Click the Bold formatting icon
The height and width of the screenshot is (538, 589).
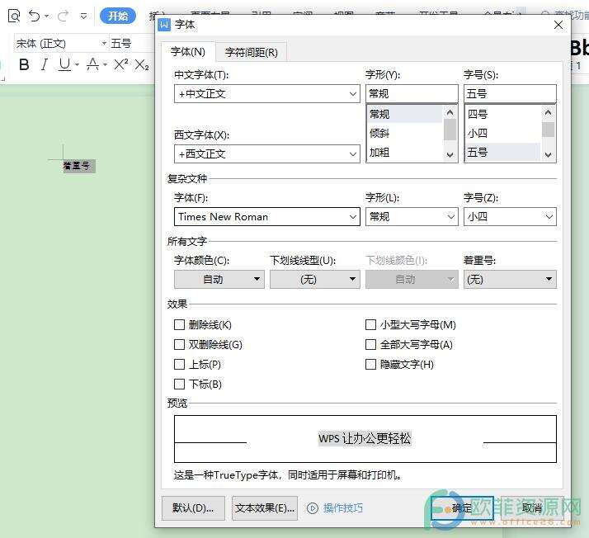point(24,64)
